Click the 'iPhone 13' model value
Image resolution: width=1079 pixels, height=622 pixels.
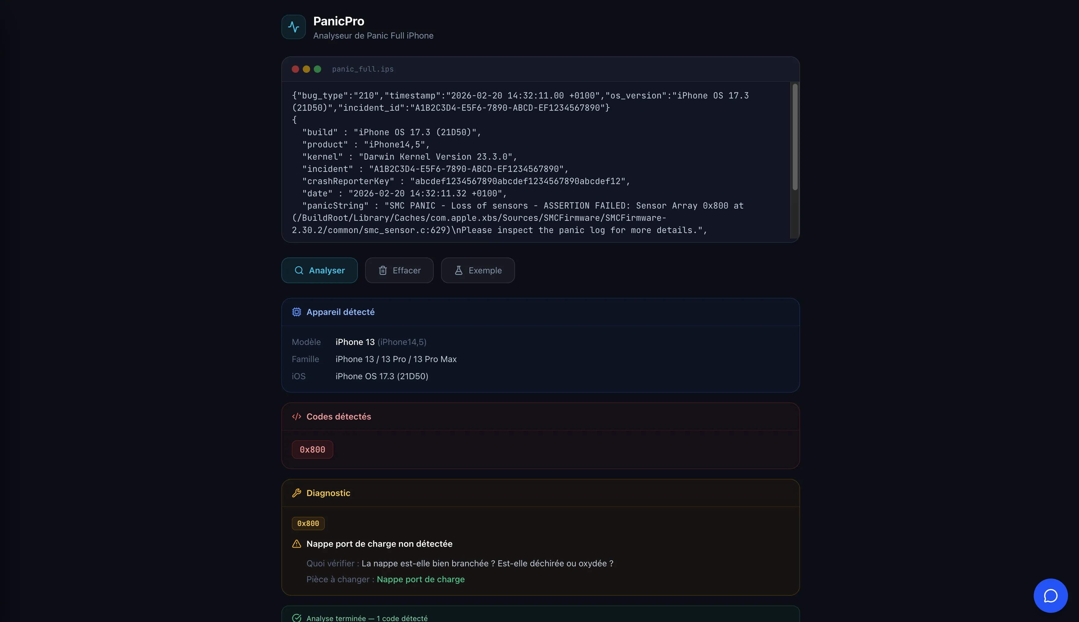tap(355, 342)
